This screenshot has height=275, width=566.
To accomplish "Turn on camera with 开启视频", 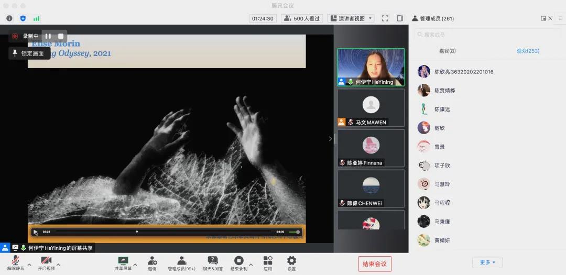I will tap(46, 260).
